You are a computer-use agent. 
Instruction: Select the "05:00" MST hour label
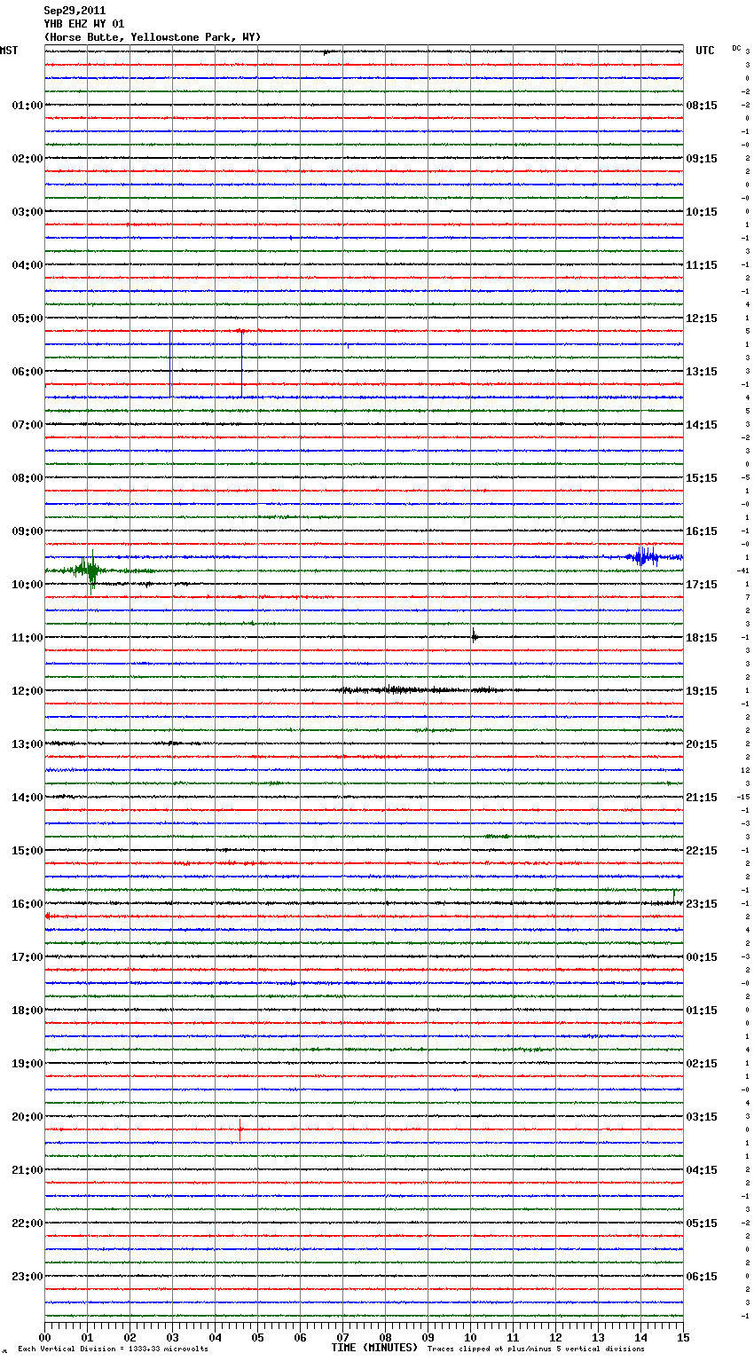pyautogui.click(x=27, y=319)
